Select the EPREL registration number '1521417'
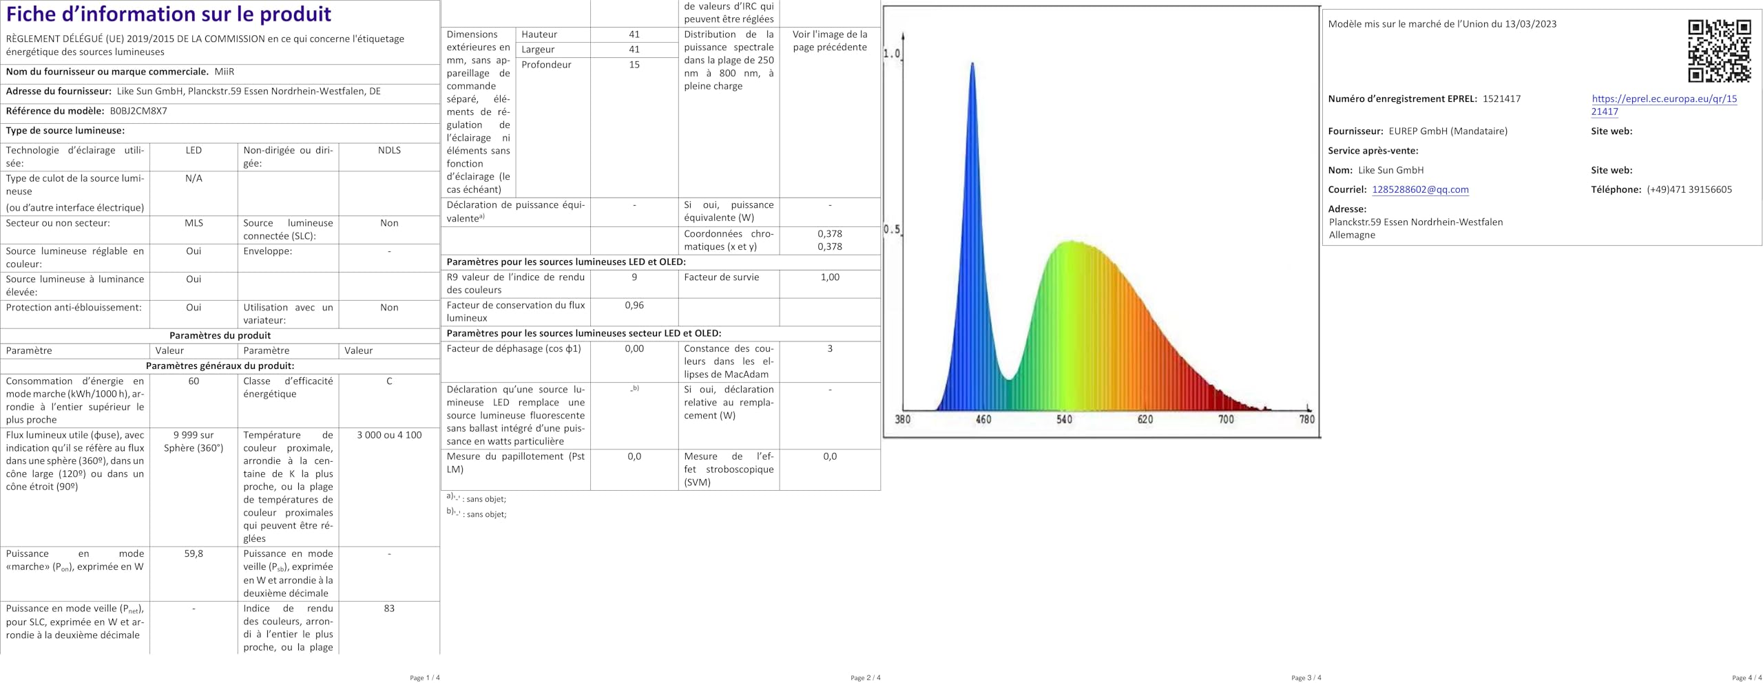This screenshot has height=689, width=1763. [x=1501, y=98]
